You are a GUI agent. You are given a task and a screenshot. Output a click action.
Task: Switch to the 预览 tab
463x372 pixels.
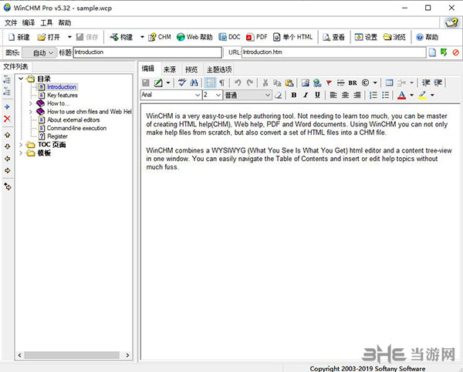tap(191, 69)
